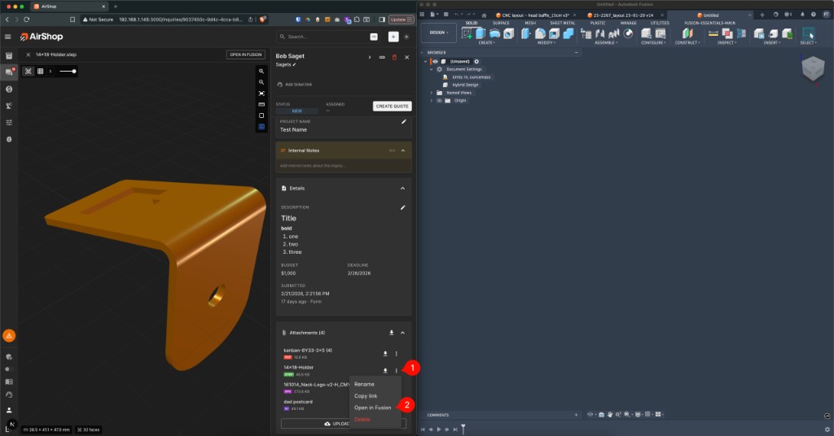Screen dimensions: 834x436
Task: Click the red delete inquiry trash icon
Action: pos(394,57)
